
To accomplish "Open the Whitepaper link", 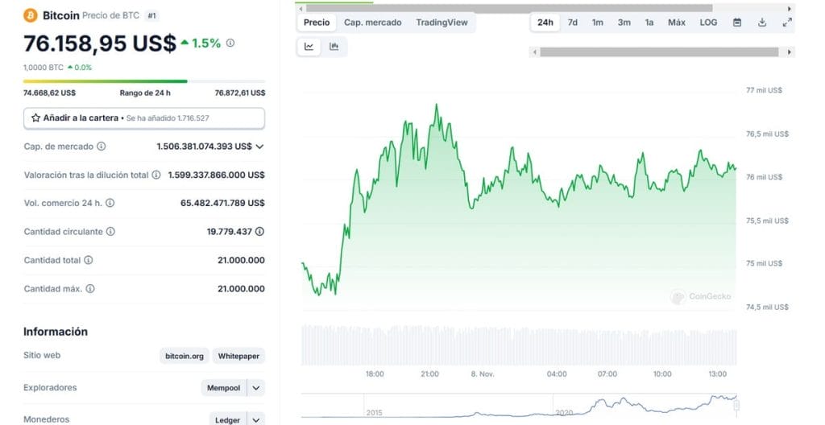I will click(238, 356).
